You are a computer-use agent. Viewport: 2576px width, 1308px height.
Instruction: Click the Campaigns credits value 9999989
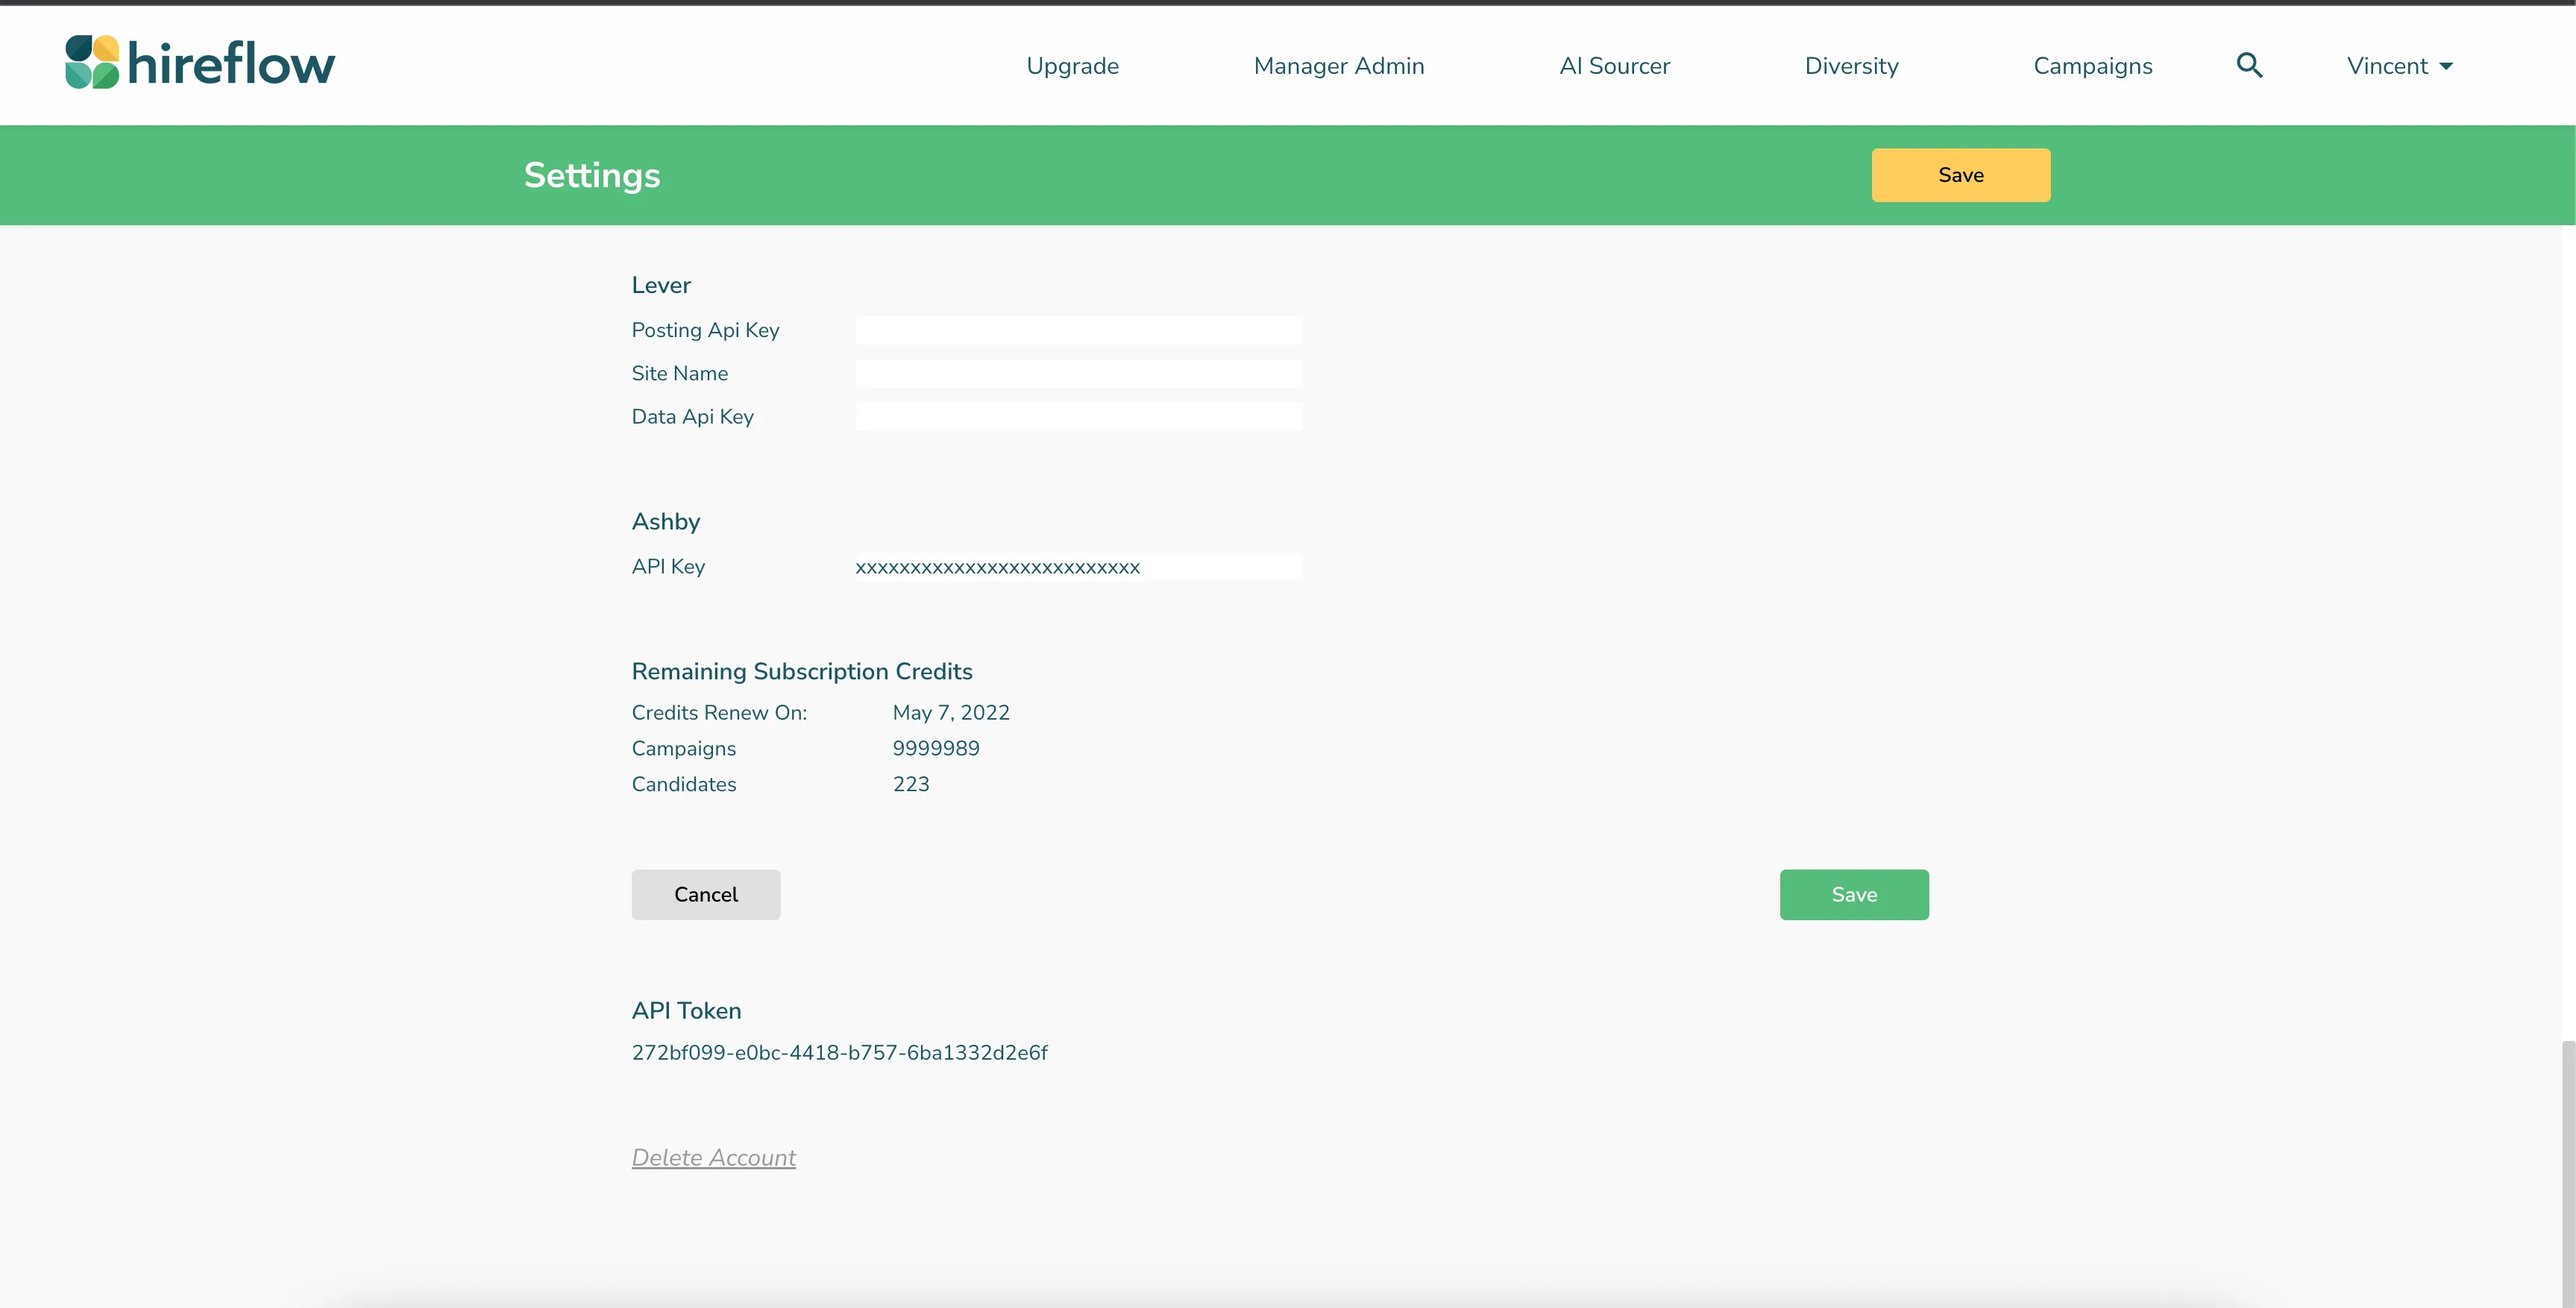(x=936, y=748)
